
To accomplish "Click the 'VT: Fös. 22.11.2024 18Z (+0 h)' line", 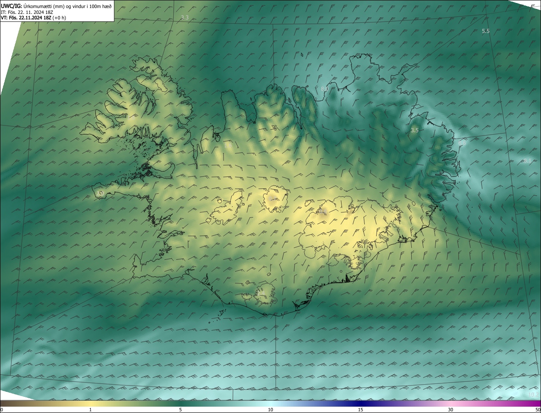I will (33, 18).
